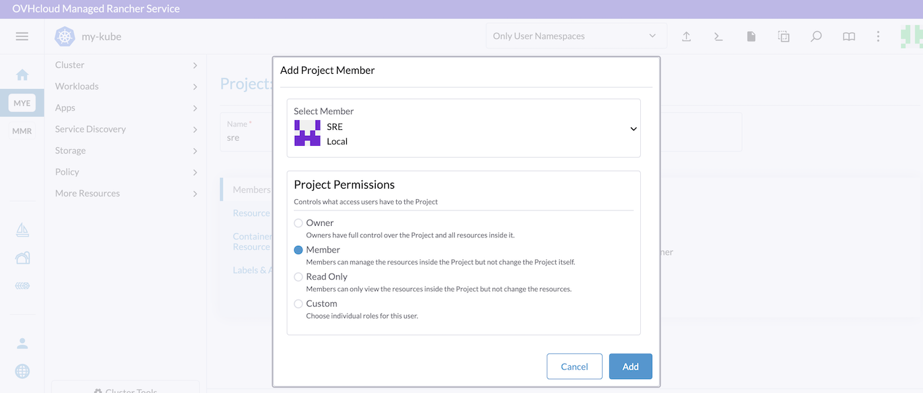Click the import YAML upload icon
Viewport: 923px width, 393px height.
(686, 36)
